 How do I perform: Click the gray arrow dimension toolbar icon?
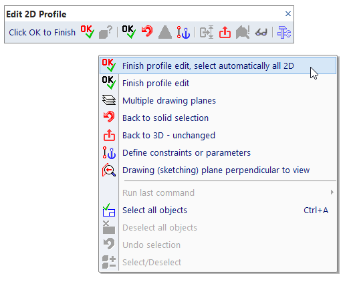(207, 32)
